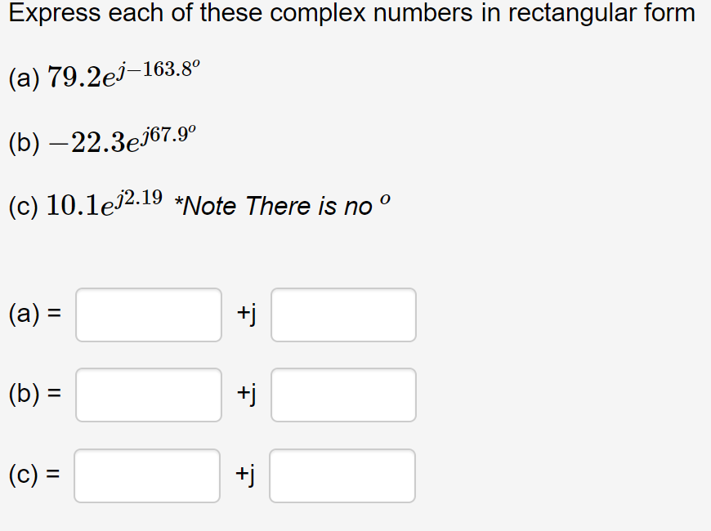Select the answer box after +j in row (c)

343,475
